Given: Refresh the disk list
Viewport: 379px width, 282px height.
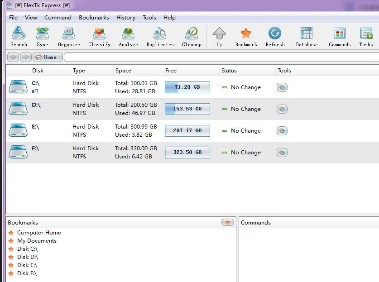Looking at the screenshot, I should tap(275, 37).
